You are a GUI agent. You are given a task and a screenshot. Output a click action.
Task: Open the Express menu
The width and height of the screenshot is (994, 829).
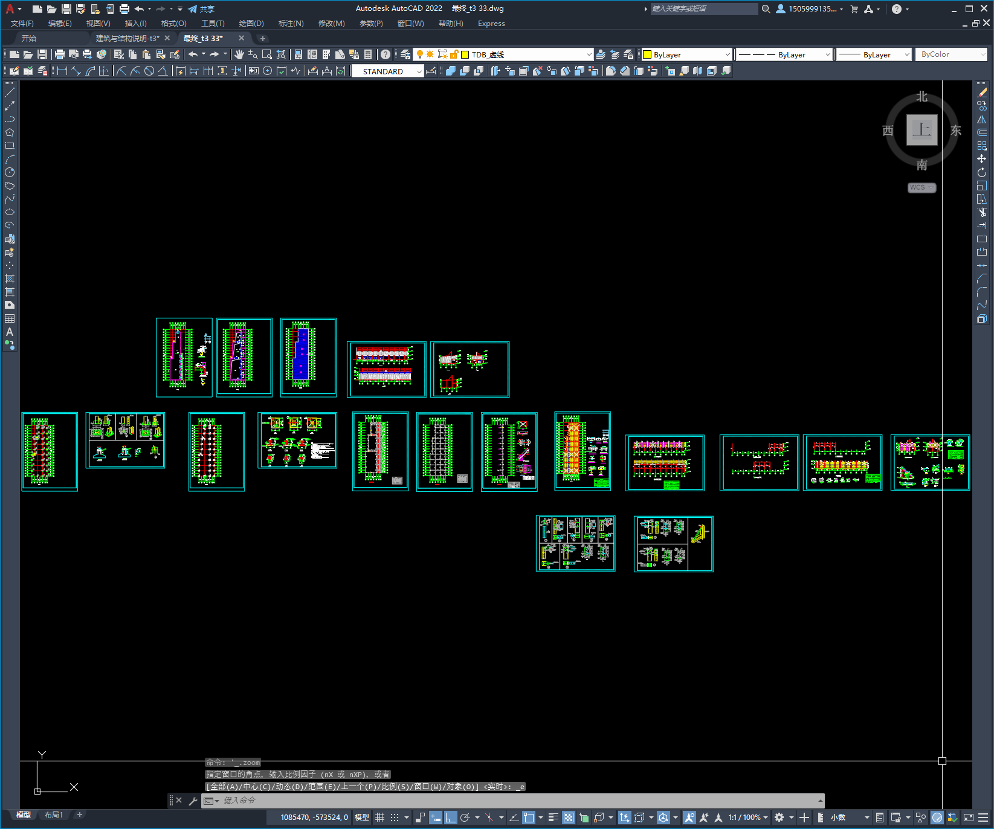tap(491, 24)
